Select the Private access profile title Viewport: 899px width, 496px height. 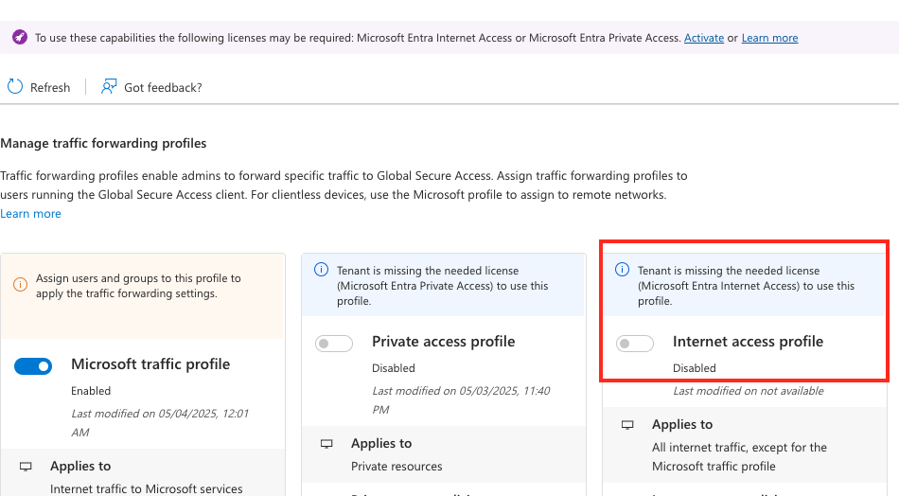tap(443, 341)
